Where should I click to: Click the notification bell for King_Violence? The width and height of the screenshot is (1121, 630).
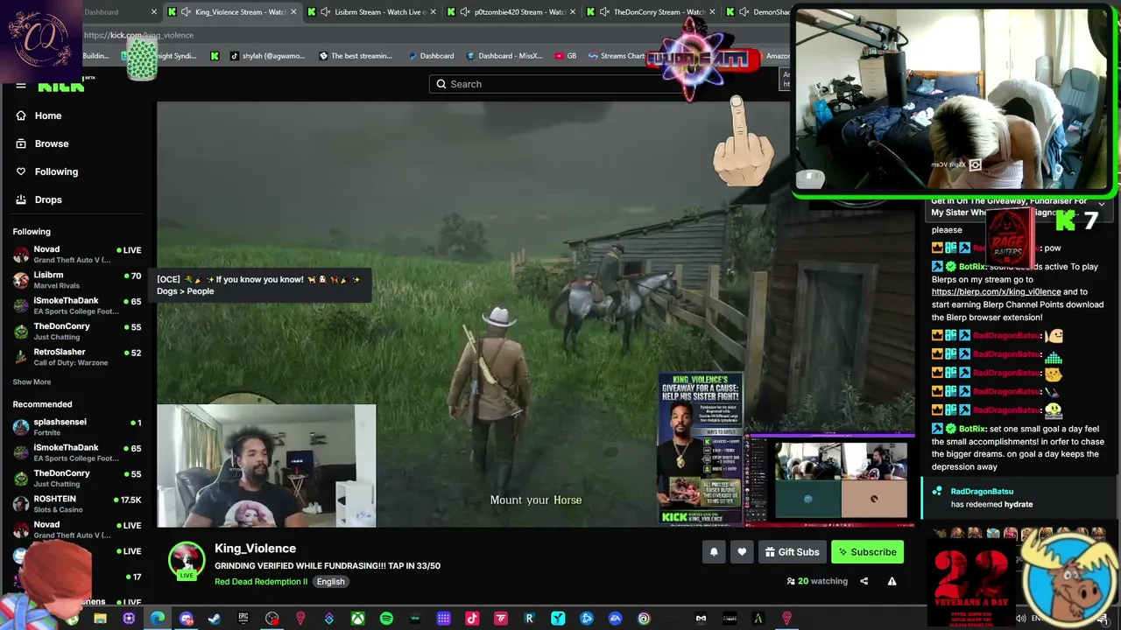(x=714, y=552)
